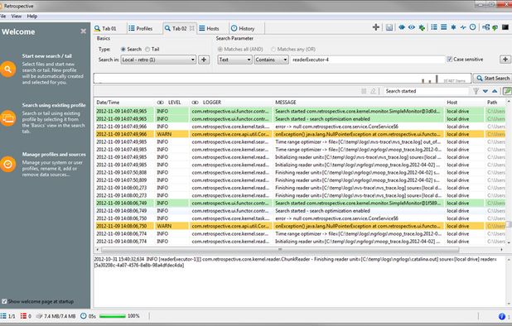Open the black console toolbar icon
Screen dimensions: 512x326
(x=505, y=27)
